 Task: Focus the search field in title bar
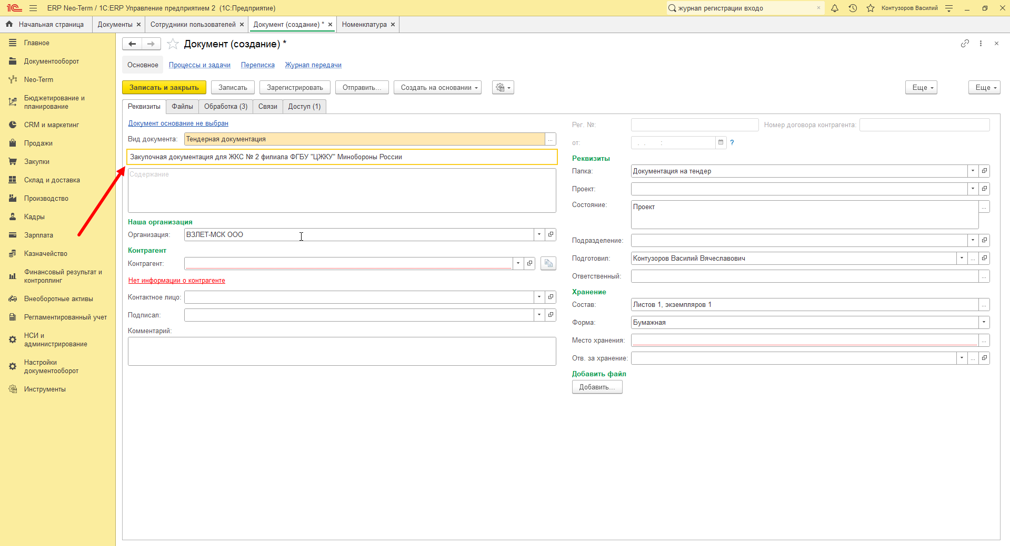tap(745, 8)
